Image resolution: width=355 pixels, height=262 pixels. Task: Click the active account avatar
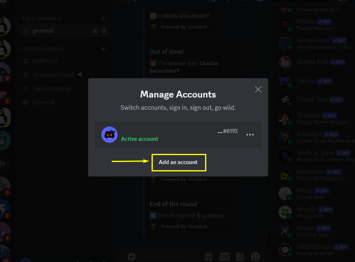[109, 135]
